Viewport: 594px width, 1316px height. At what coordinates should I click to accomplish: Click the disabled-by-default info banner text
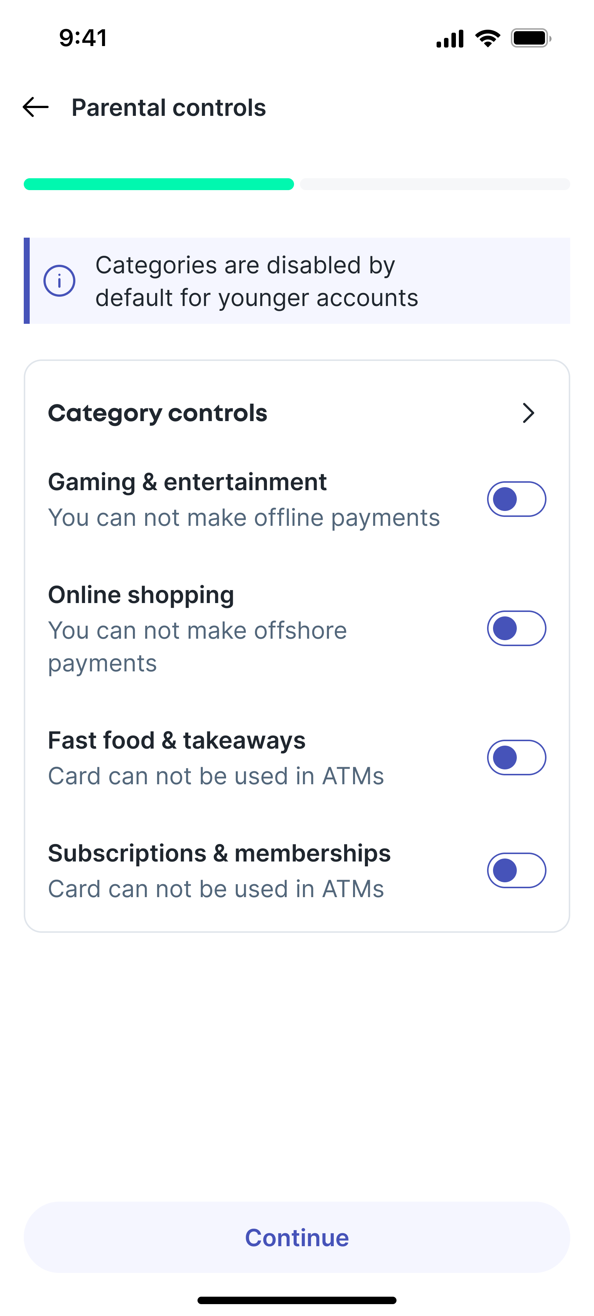[257, 281]
